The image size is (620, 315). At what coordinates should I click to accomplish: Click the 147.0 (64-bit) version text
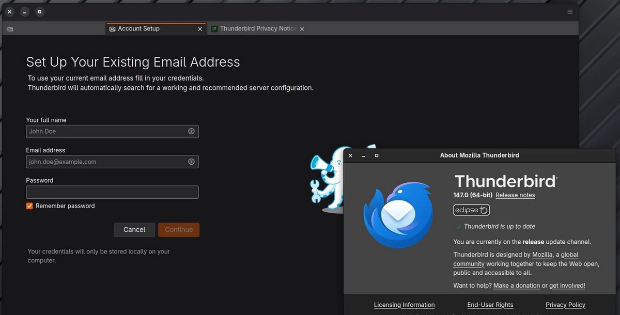[473, 195]
